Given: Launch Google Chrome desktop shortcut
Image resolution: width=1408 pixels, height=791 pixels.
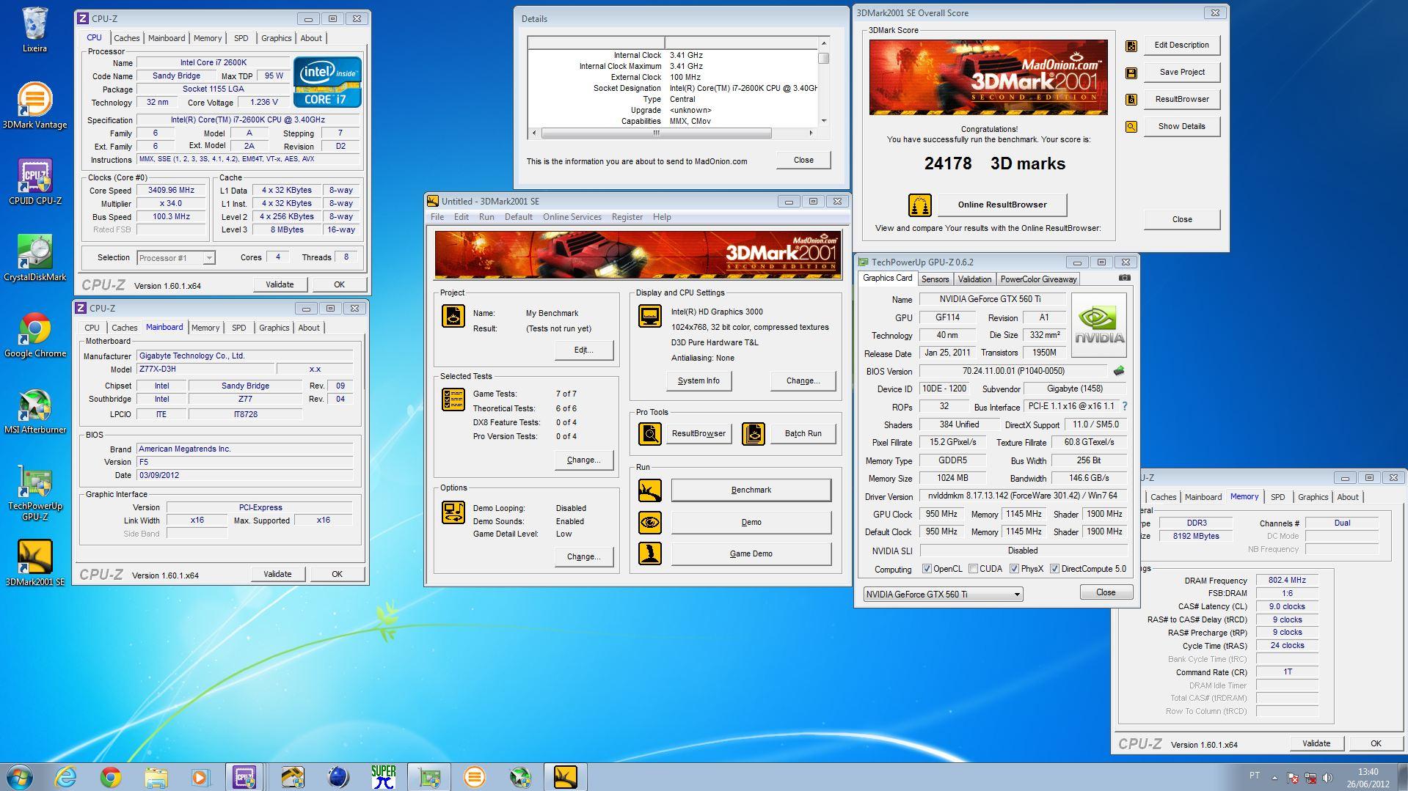Looking at the screenshot, I should [x=34, y=334].
